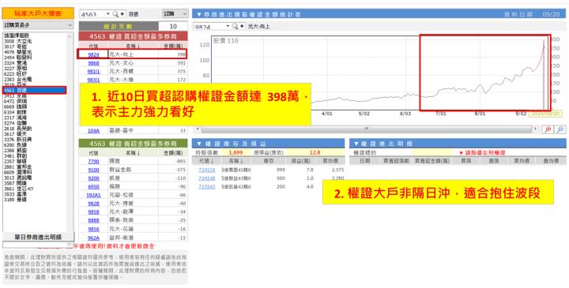Select 2357 華碩 in the stock list
The image size is (569, 288).
[35, 161]
